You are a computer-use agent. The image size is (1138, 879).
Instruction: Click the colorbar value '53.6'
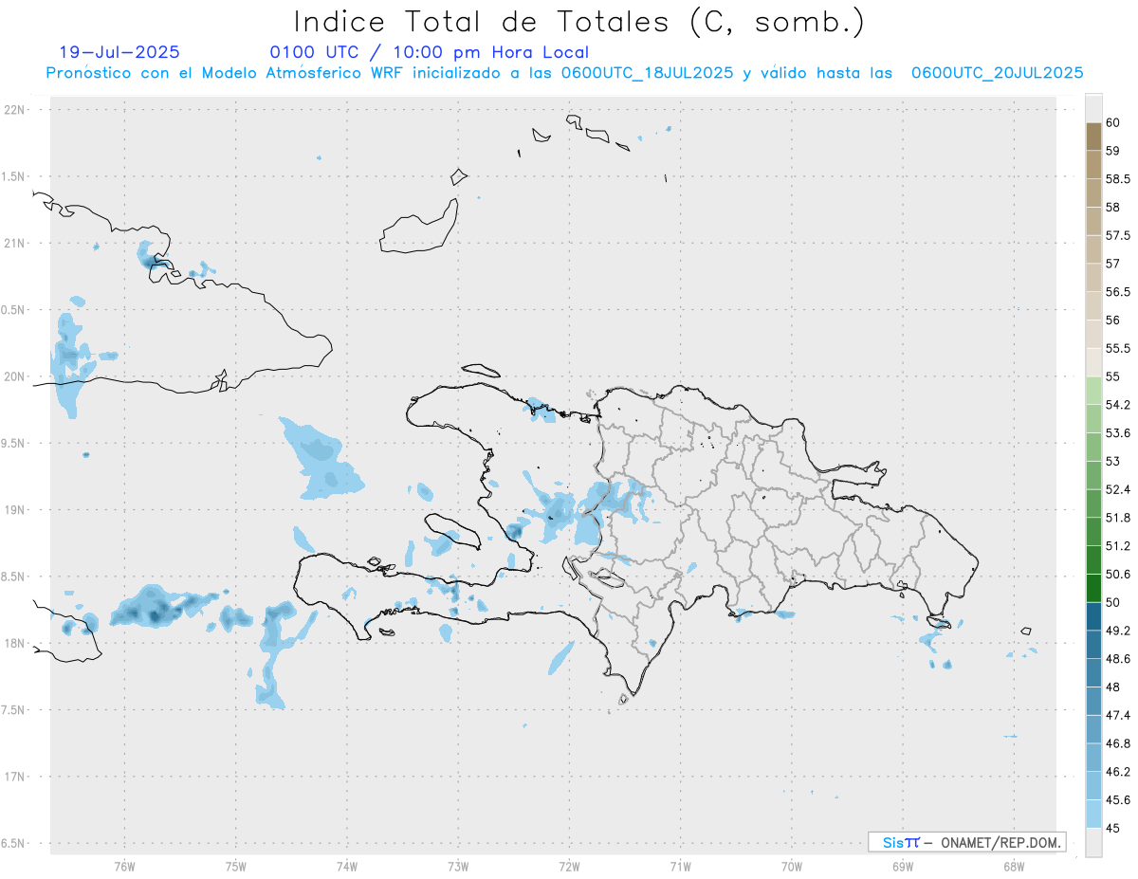1117,433
